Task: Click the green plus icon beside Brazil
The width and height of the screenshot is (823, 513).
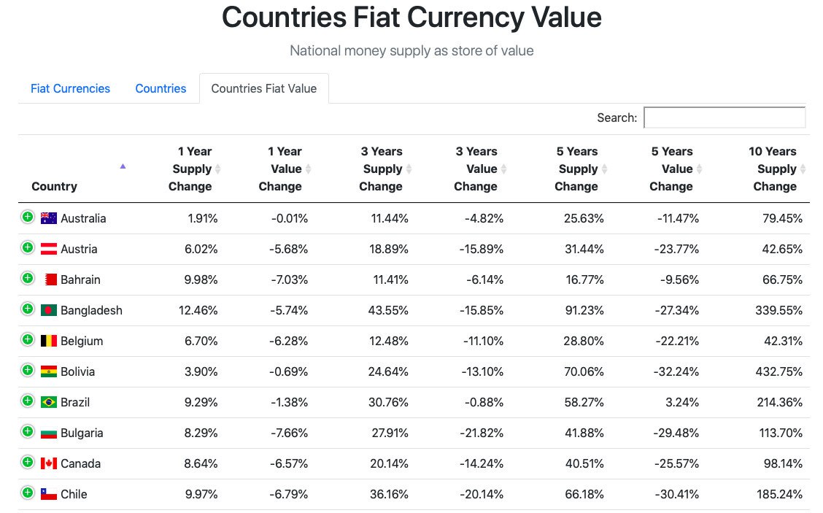Action: [x=27, y=401]
